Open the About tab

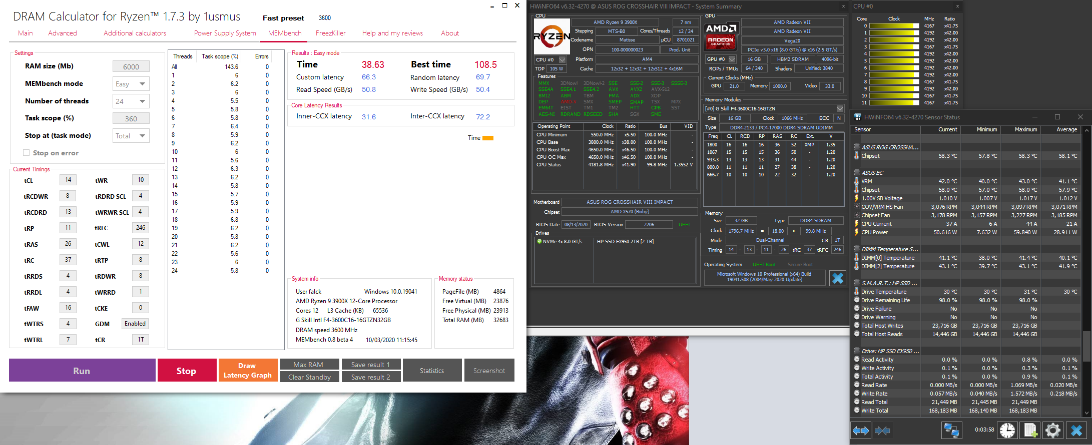tap(450, 33)
